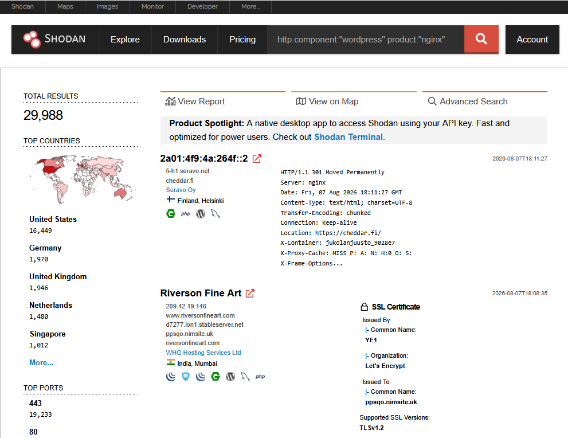Filter by port 80
The image size is (568, 438).
click(33, 432)
